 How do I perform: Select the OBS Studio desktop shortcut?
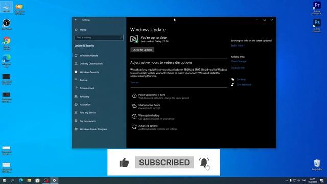pyautogui.click(x=7, y=24)
